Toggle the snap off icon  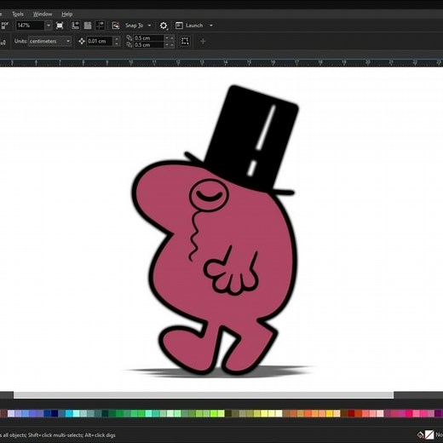click(x=115, y=26)
